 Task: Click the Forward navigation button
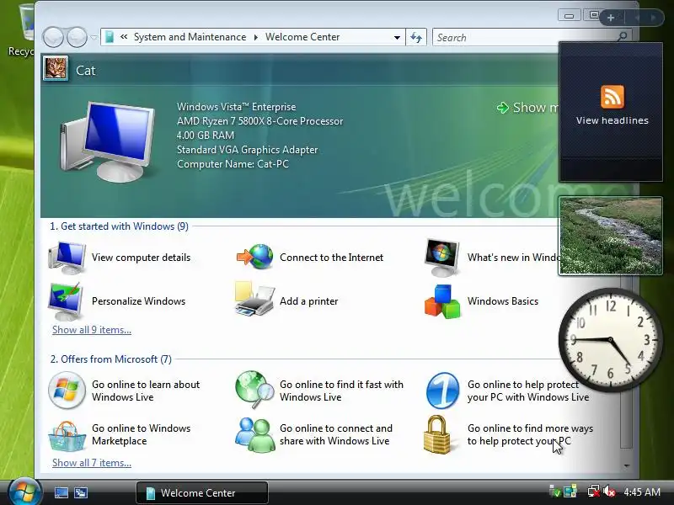tap(77, 37)
